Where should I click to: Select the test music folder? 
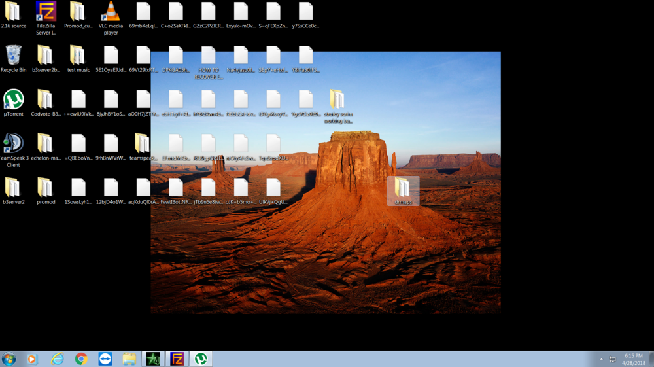pyautogui.click(x=78, y=56)
